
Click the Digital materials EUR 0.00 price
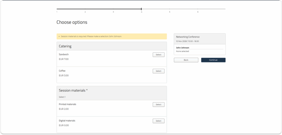click(64, 125)
